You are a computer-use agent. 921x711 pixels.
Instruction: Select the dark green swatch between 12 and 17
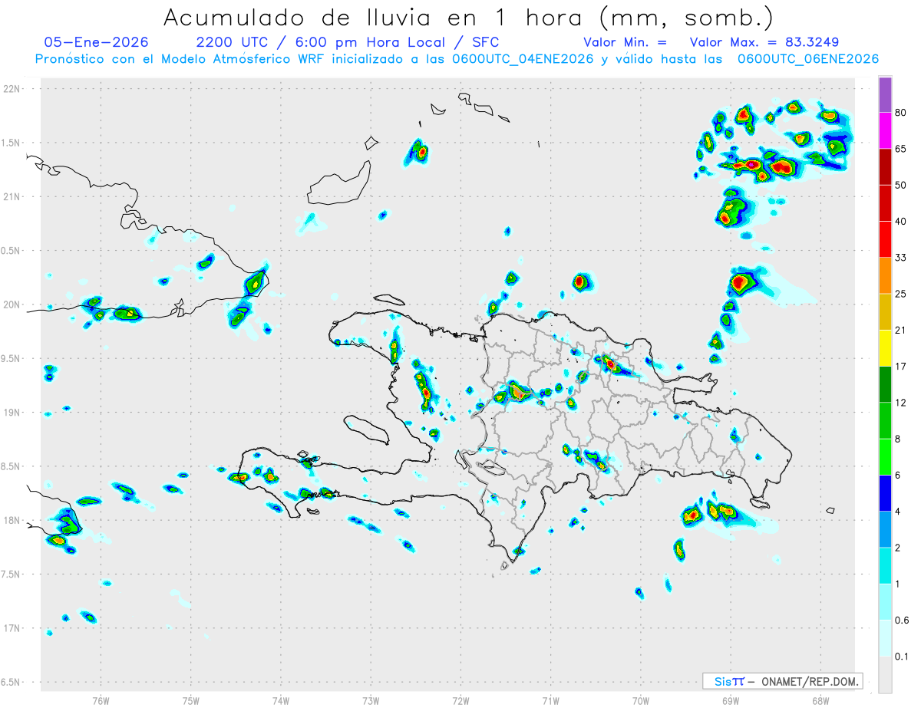point(885,383)
